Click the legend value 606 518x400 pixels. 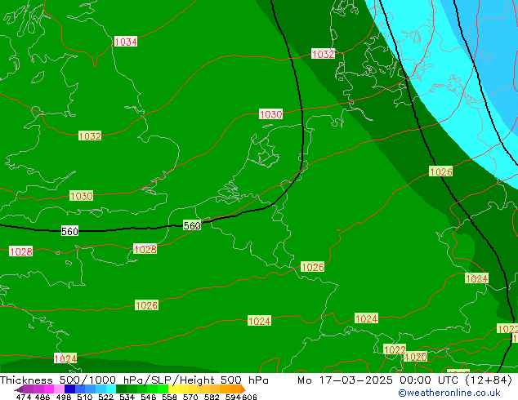(249, 397)
